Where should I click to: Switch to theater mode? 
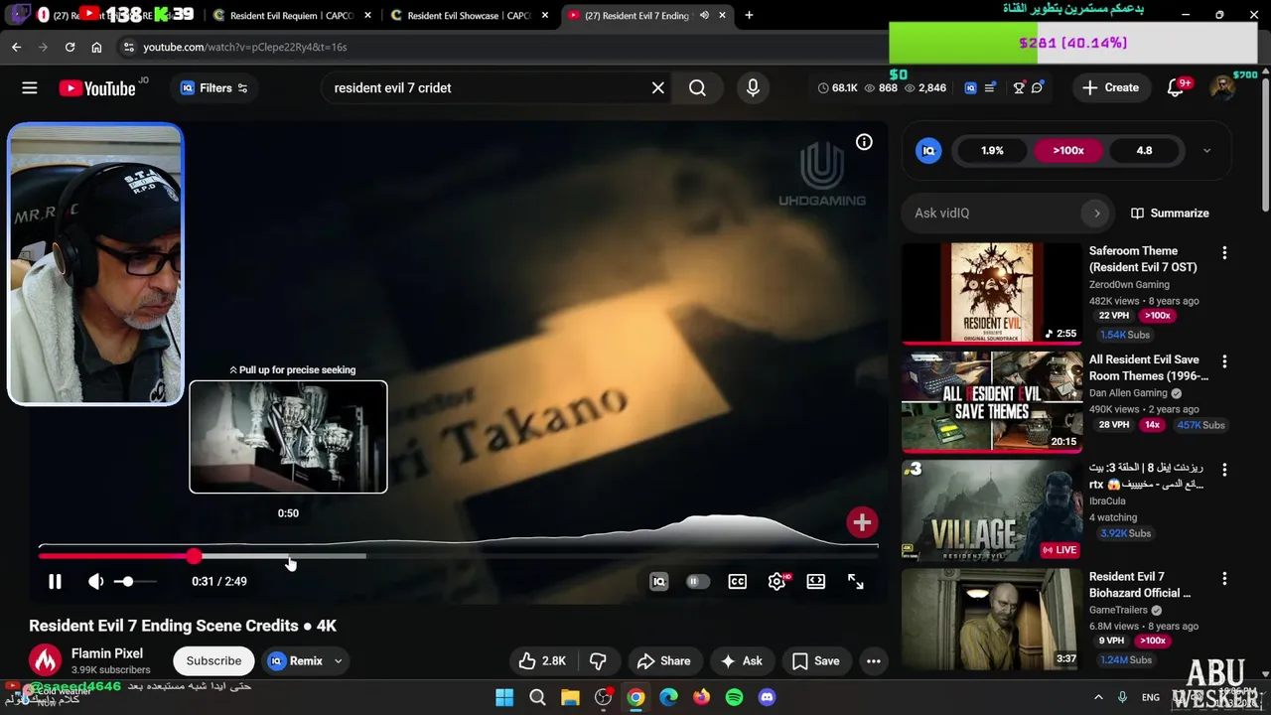pyautogui.click(x=815, y=582)
